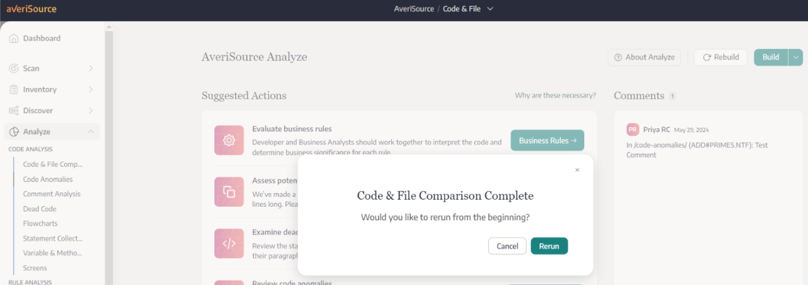Image resolution: width=808 pixels, height=285 pixels.
Task: Click the Inventory clipboard icon
Action: click(x=14, y=90)
